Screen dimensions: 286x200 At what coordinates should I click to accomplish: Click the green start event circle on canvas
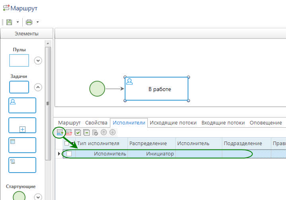(97, 89)
